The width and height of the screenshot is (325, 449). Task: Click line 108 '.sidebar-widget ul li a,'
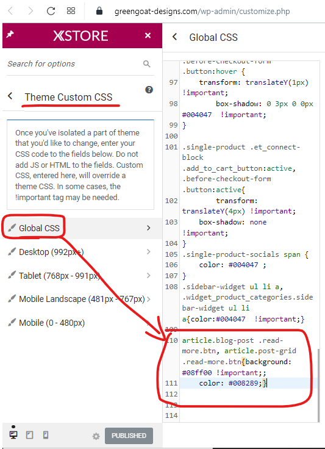(x=232, y=287)
